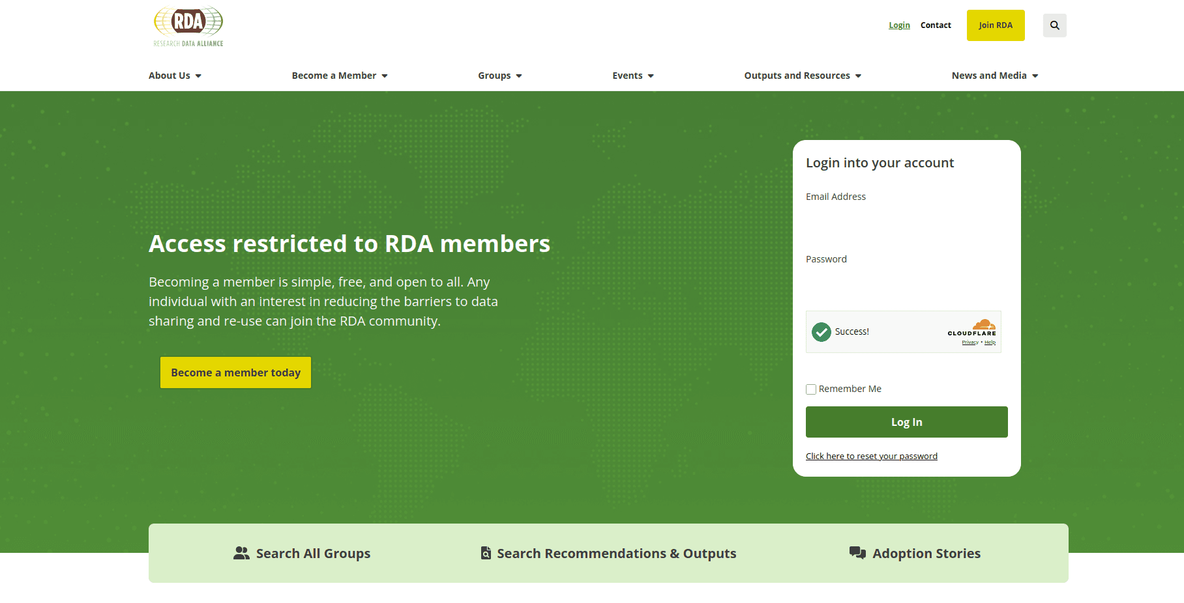1184x603 pixels.
Task: Open Adoption Stories link
Action: 915,553
